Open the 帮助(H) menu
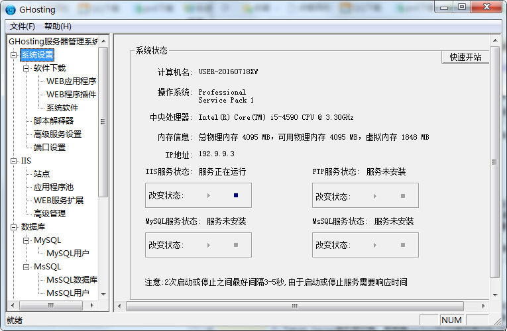Screen dimensions: 507x331 pyautogui.click(x=58, y=26)
